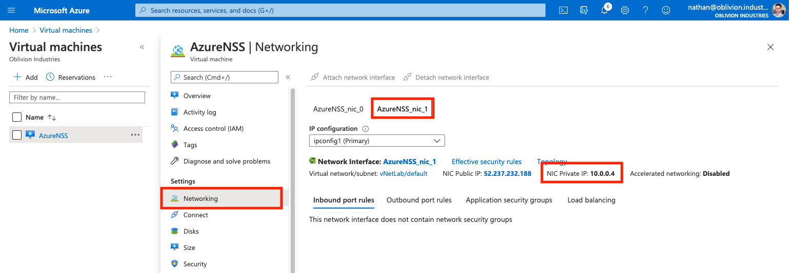
Task: Click the vNetLab/default subnet link
Action: click(x=403, y=173)
